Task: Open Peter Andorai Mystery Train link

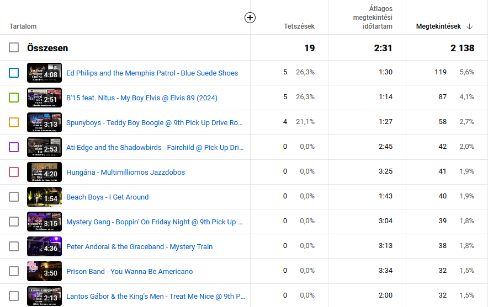Action: (x=139, y=246)
